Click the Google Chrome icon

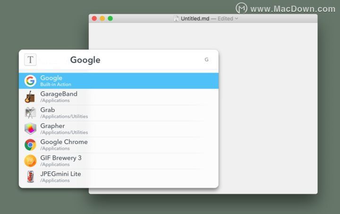[x=30, y=145]
